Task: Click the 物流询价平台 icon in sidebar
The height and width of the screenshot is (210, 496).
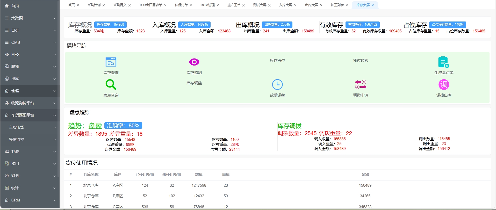Action: point(7,103)
